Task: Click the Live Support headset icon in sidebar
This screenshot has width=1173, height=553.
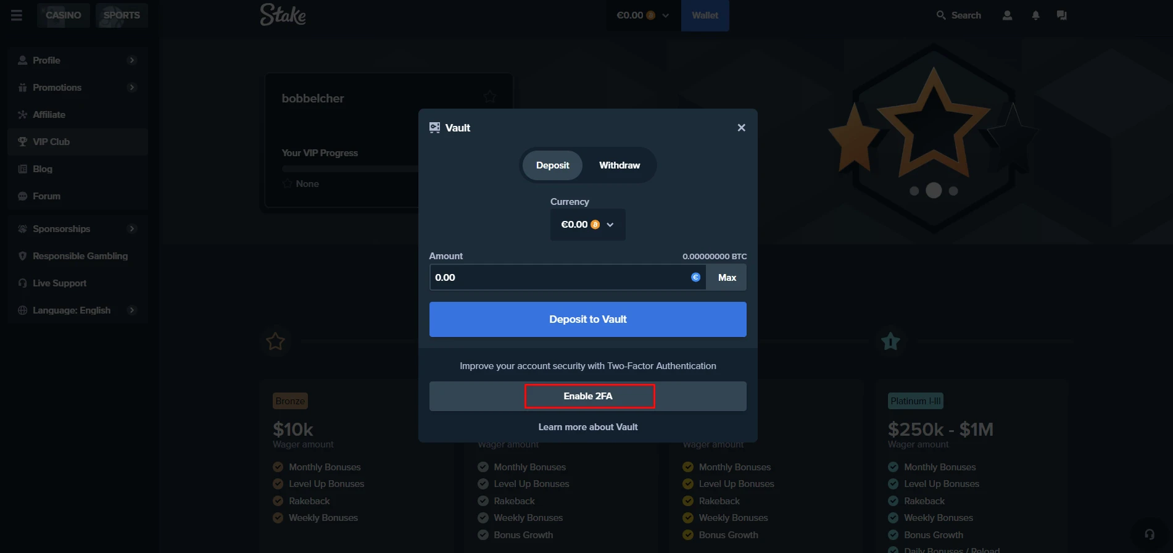Action: coord(23,283)
